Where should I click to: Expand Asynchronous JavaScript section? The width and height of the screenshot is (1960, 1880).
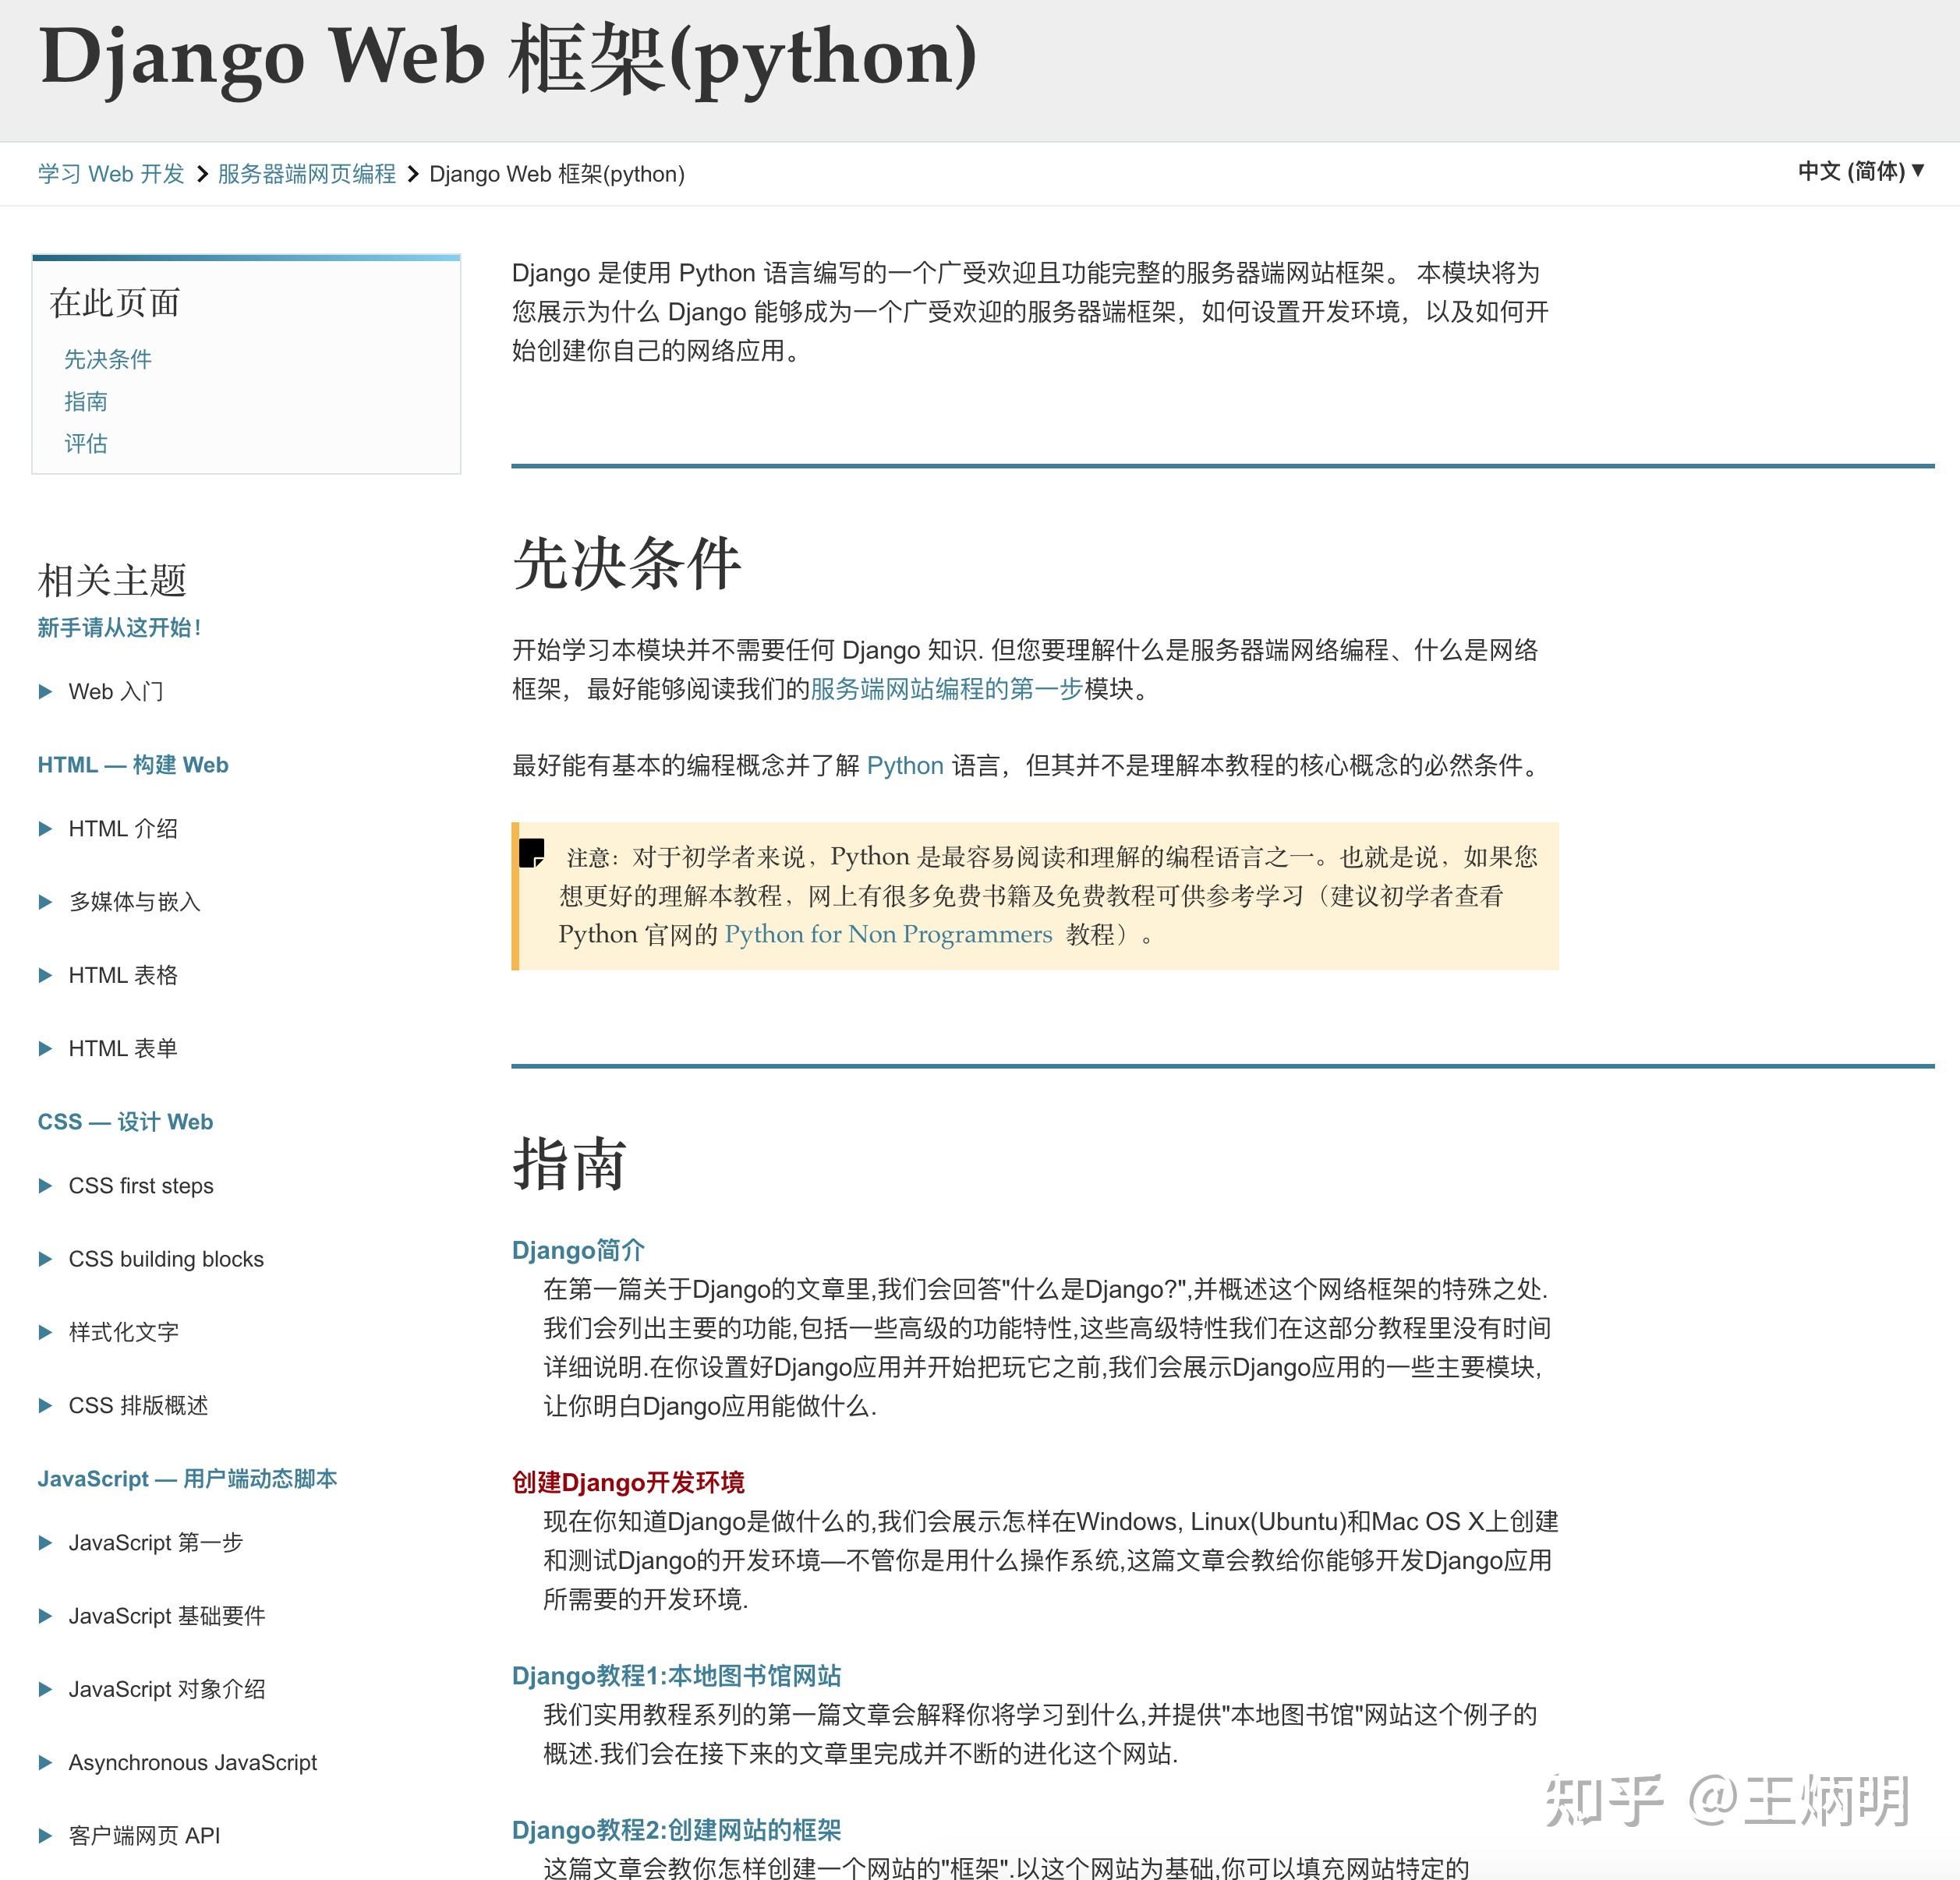point(45,1763)
